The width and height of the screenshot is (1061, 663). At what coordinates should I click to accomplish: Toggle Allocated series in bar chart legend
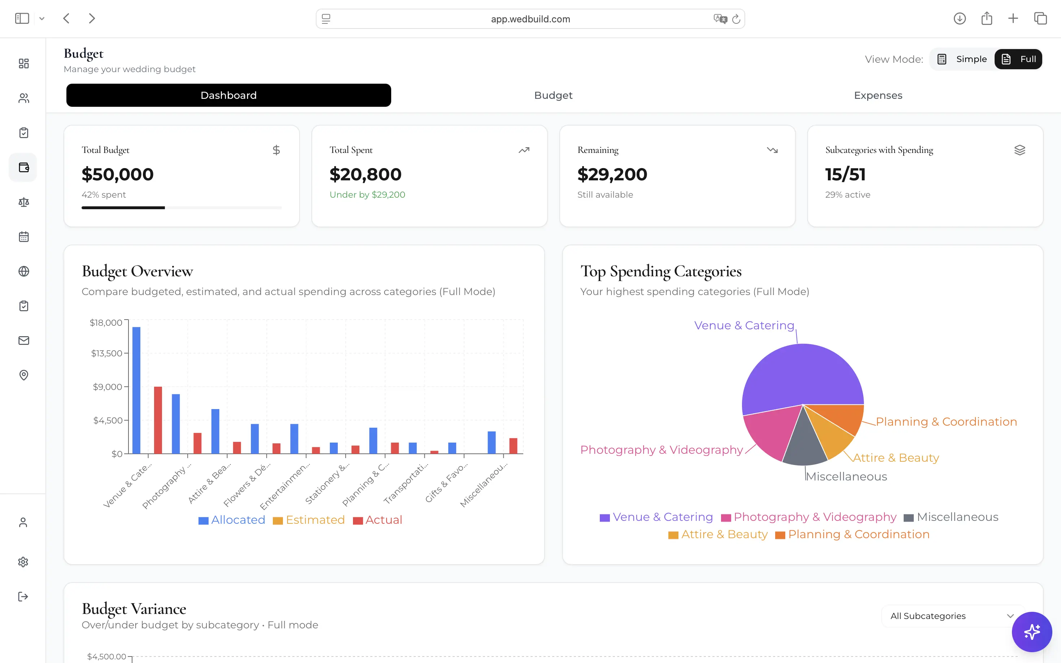click(232, 520)
